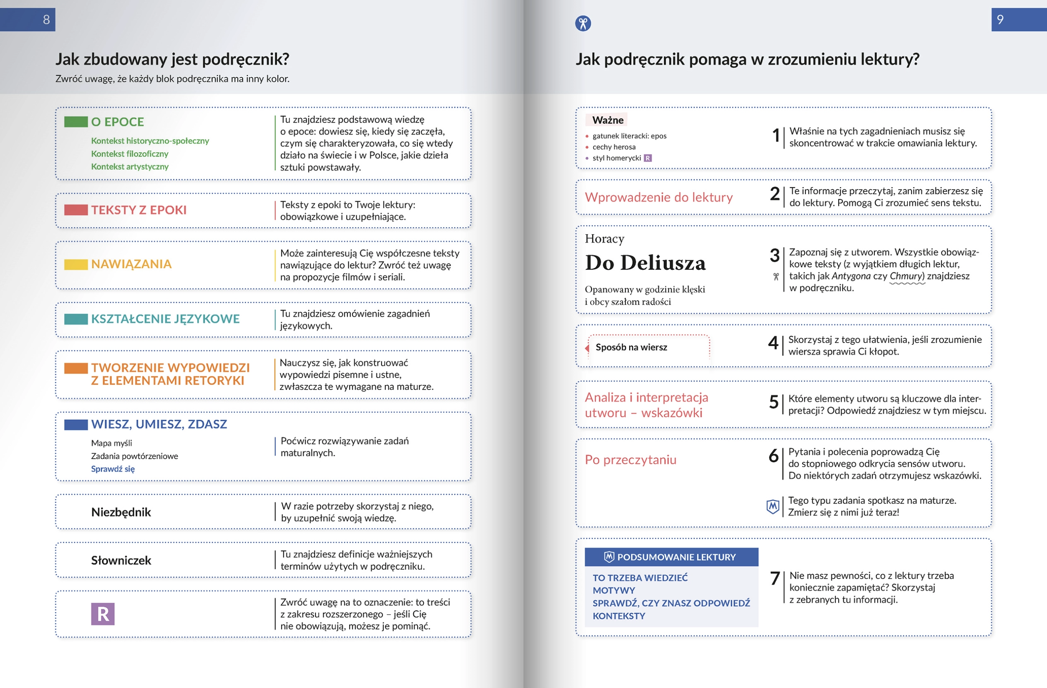This screenshot has height=688, width=1047.
Task: Click the italic word Antygona
Action: 851,276
